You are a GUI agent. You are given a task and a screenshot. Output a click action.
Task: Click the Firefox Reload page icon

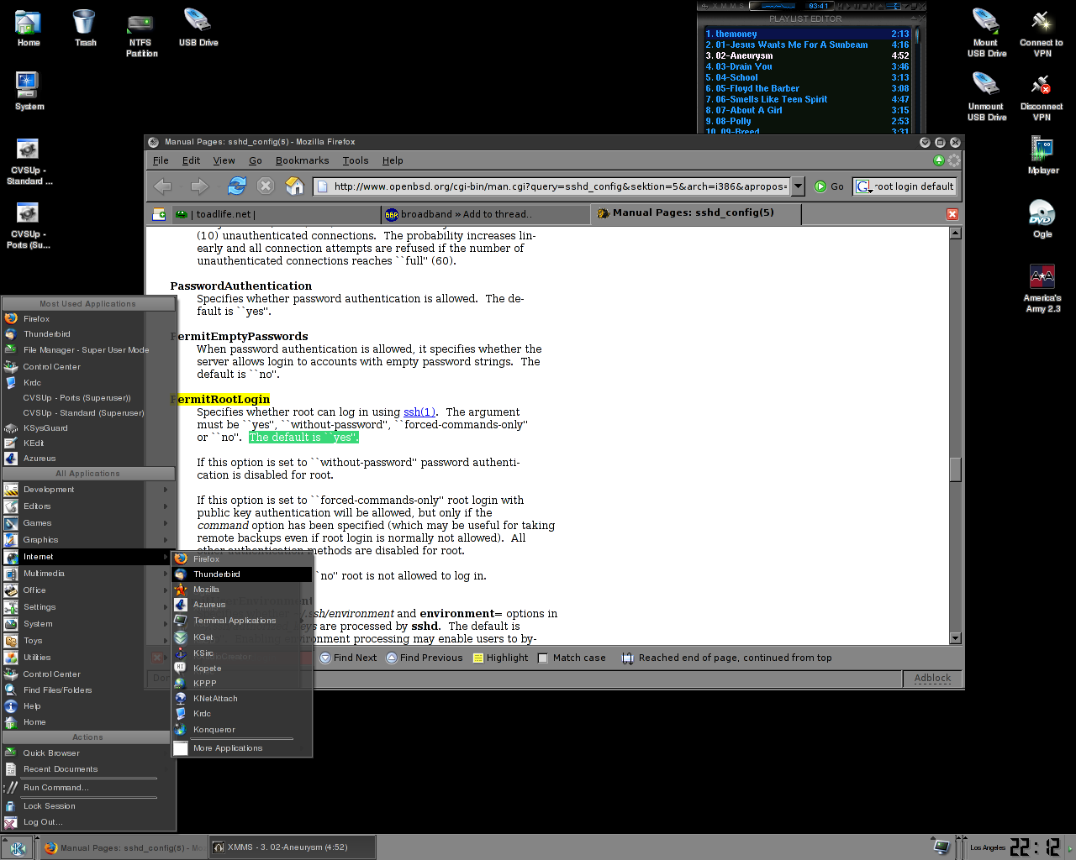coord(237,186)
